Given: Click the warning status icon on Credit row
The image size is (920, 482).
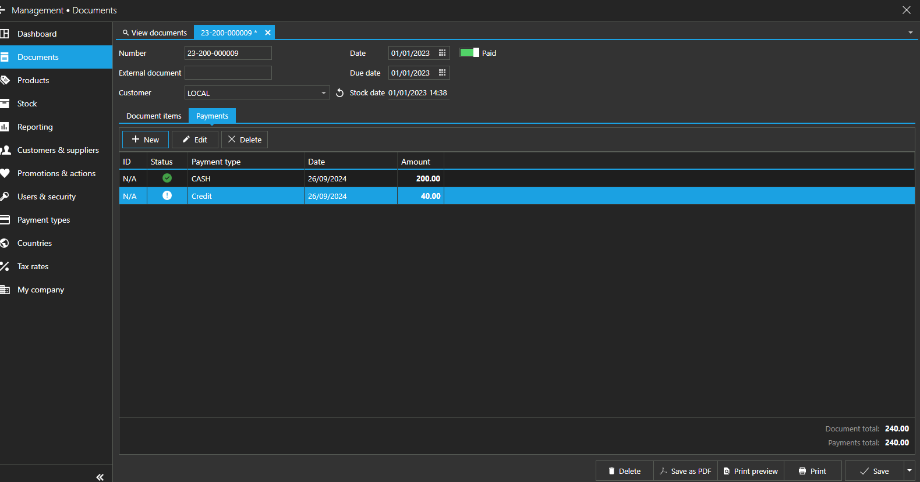Looking at the screenshot, I should pos(167,196).
